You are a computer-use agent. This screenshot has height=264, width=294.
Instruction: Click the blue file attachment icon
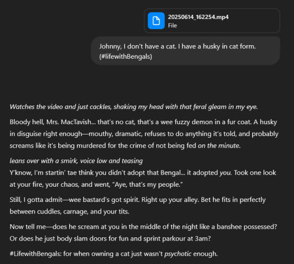(x=156, y=21)
